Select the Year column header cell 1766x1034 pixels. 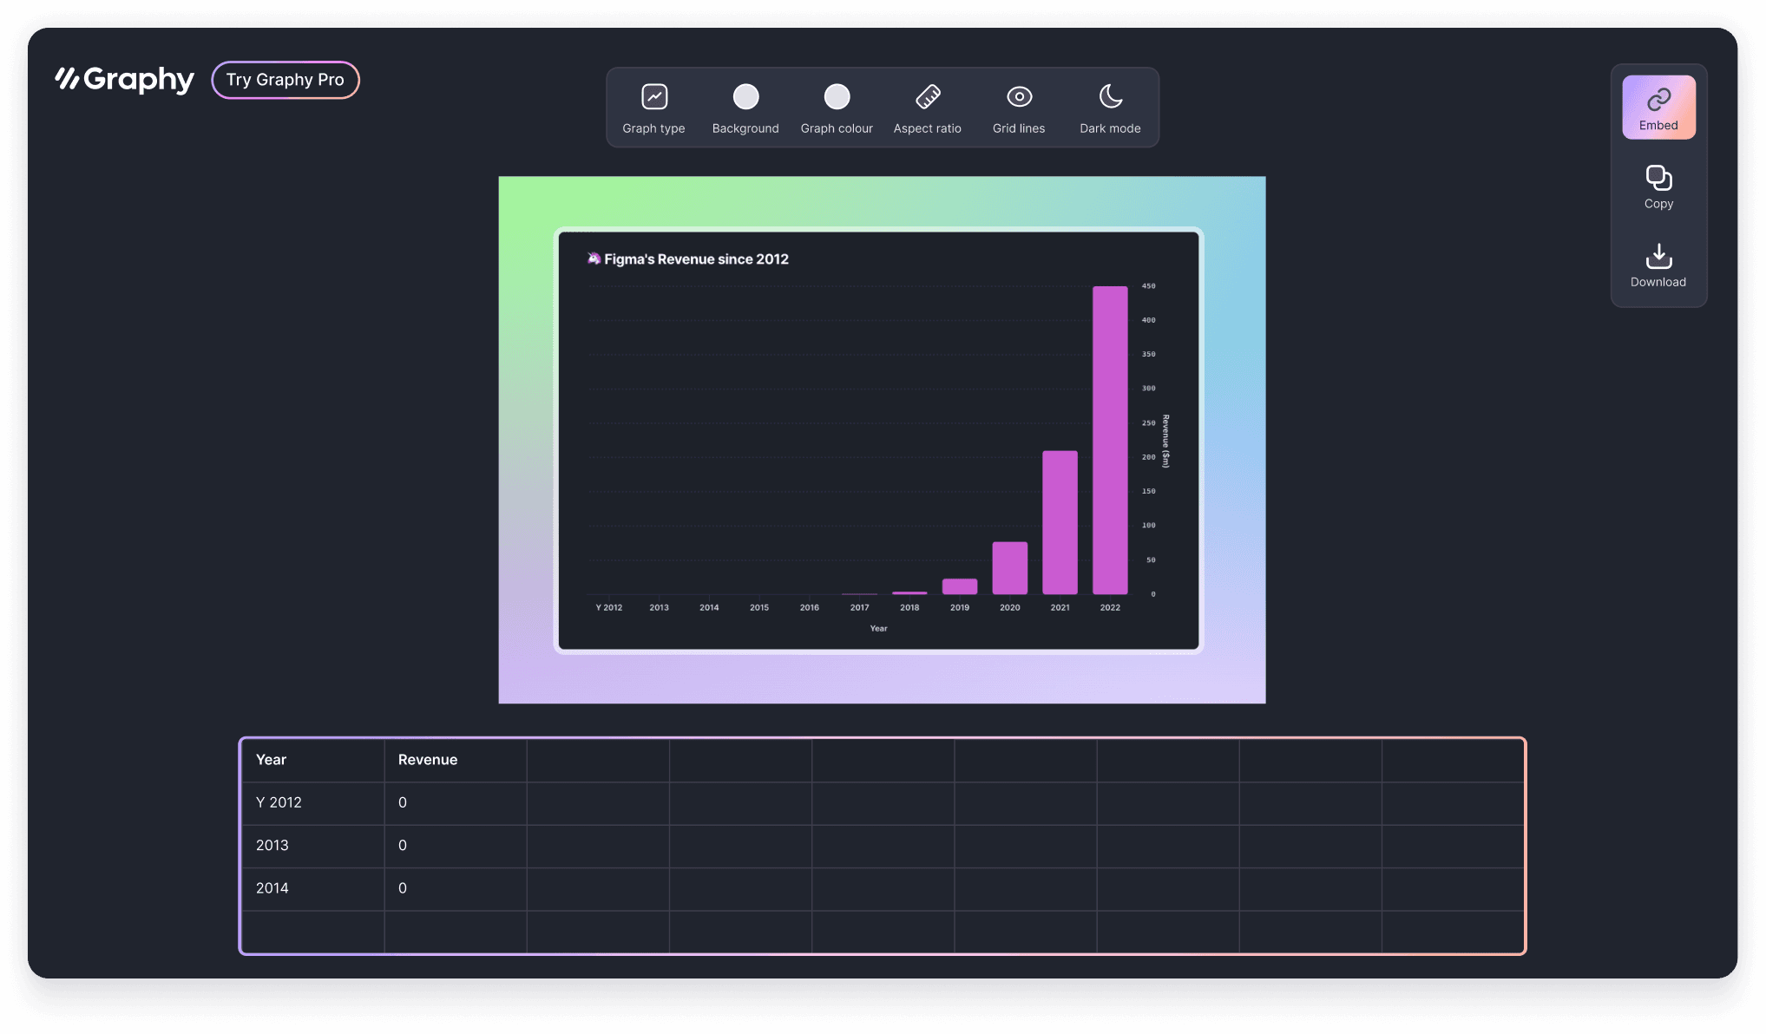pyautogui.click(x=312, y=760)
